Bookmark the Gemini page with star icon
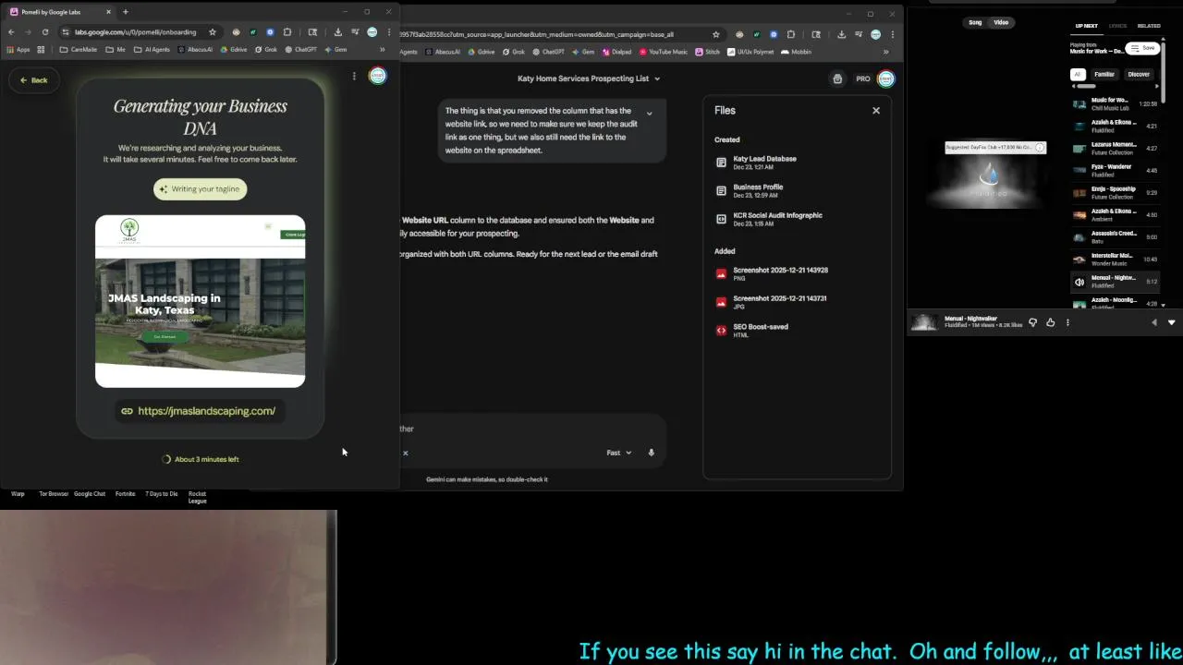Viewport: 1183px width, 665px height. tap(715, 34)
